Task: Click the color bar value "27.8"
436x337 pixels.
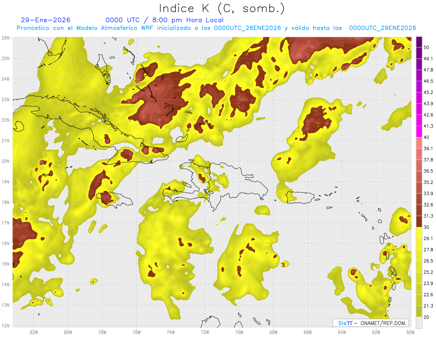Action: pyautogui.click(x=429, y=250)
